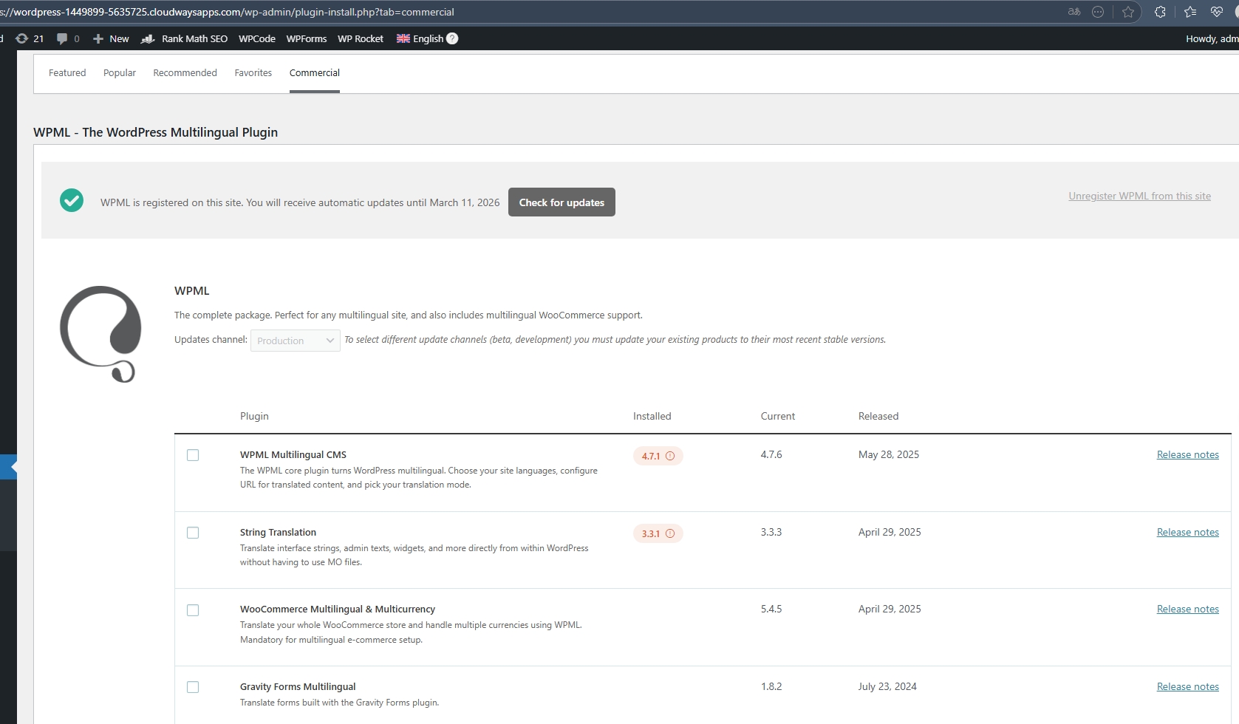Open the English language switcher
The height and width of the screenshot is (724, 1239).
point(420,38)
